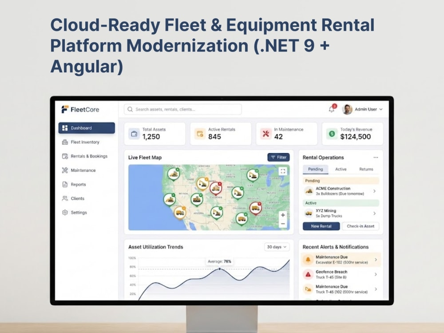Click the Check-in Asset button
The image size is (444, 333).
[361, 226]
